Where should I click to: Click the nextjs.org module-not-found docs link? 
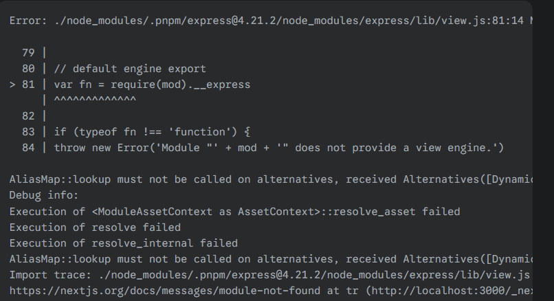coord(148,291)
